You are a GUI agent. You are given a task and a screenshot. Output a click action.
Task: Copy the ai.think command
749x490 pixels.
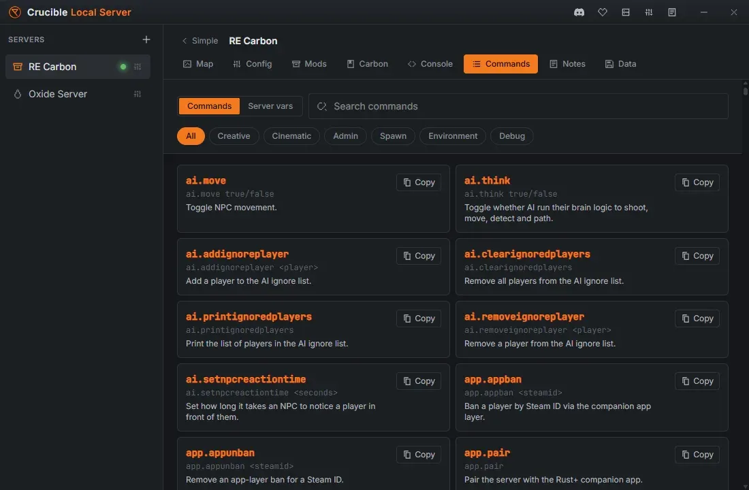(697, 182)
